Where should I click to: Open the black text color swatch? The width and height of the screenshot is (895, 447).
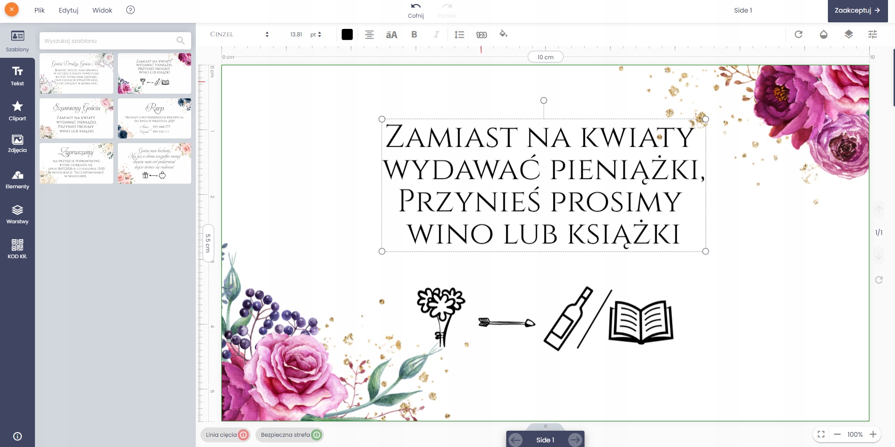click(347, 34)
